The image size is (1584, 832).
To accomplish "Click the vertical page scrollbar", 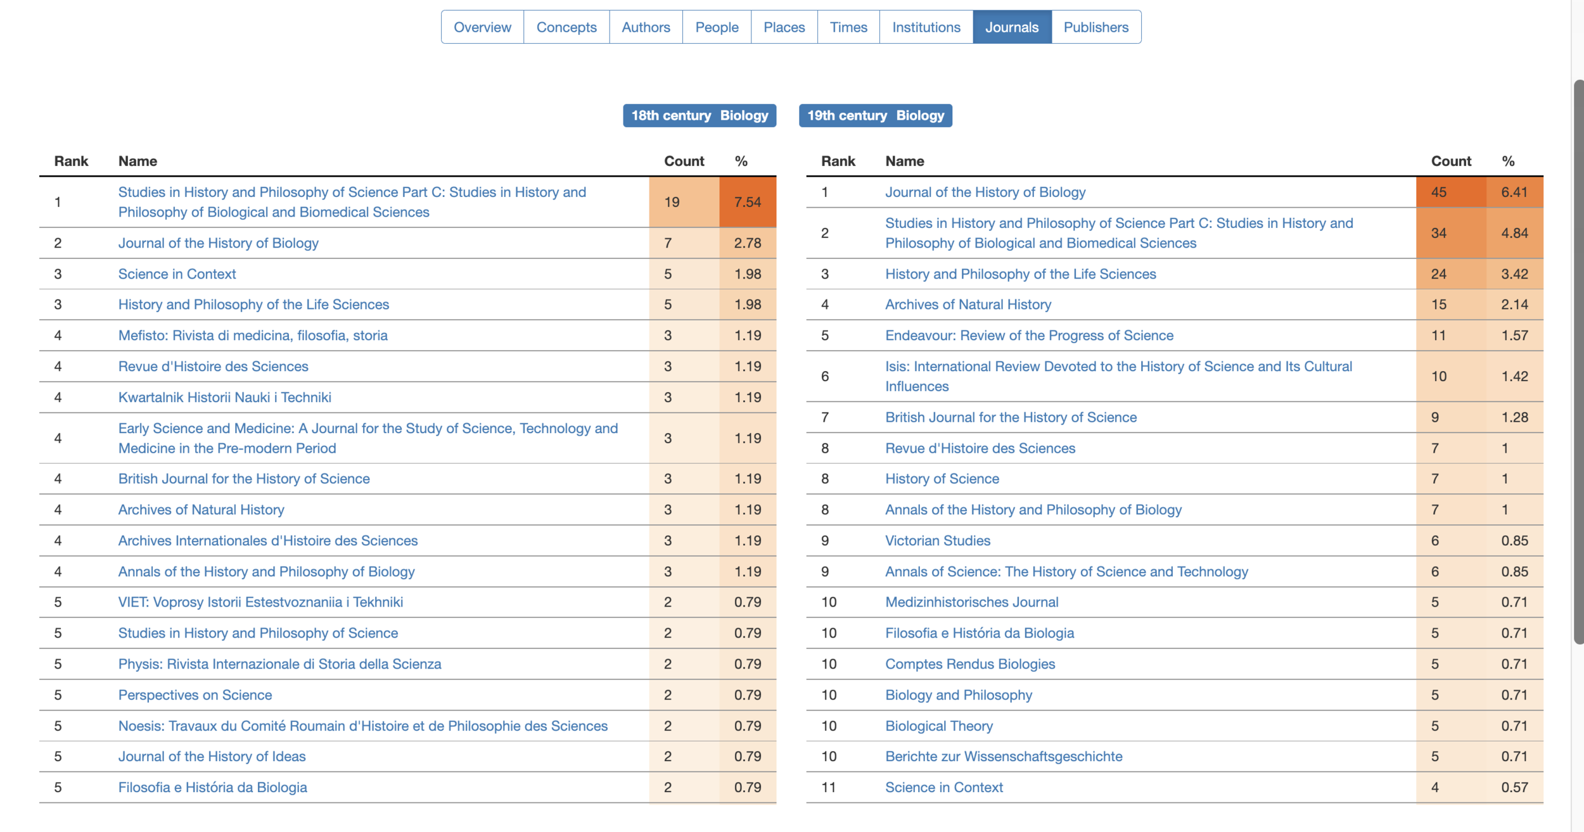I will point(1578,361).
